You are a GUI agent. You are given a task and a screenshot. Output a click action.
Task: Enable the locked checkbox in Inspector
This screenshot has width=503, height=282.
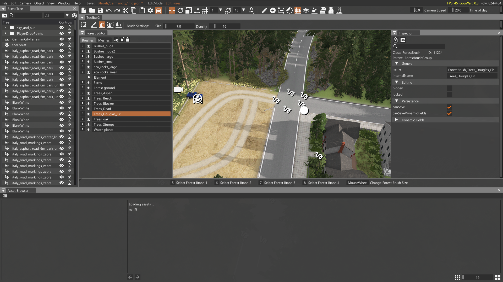click(449, 95)
